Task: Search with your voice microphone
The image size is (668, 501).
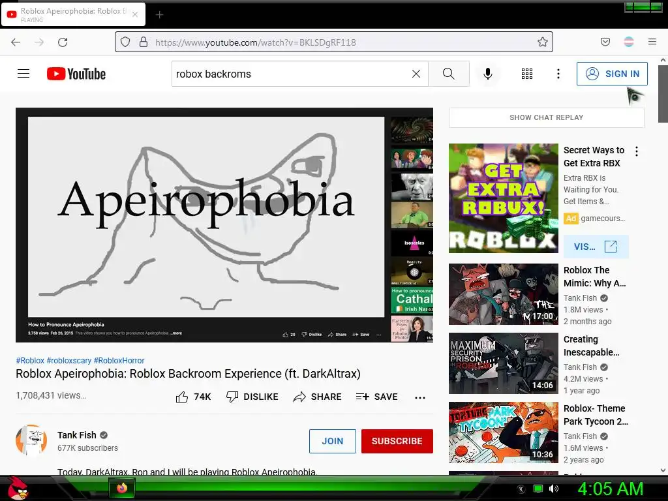Action: tap(488, 74)
